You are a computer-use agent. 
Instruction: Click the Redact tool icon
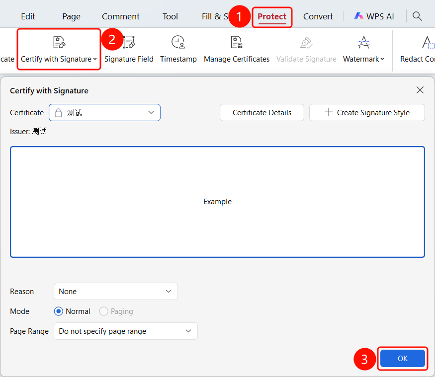(428, 42)
